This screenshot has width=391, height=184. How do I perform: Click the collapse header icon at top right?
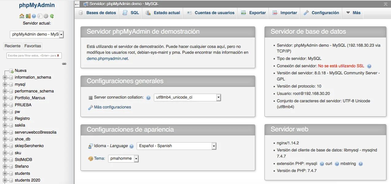(385, 4)
